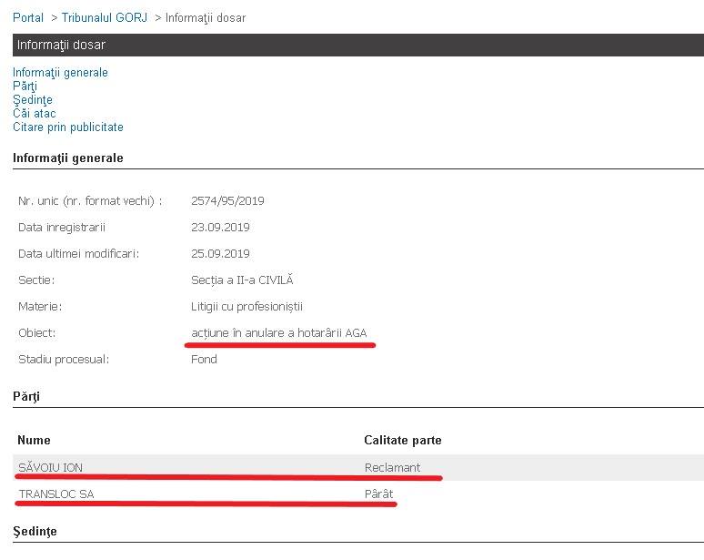Select the Fond stage value

pos(204,360)
